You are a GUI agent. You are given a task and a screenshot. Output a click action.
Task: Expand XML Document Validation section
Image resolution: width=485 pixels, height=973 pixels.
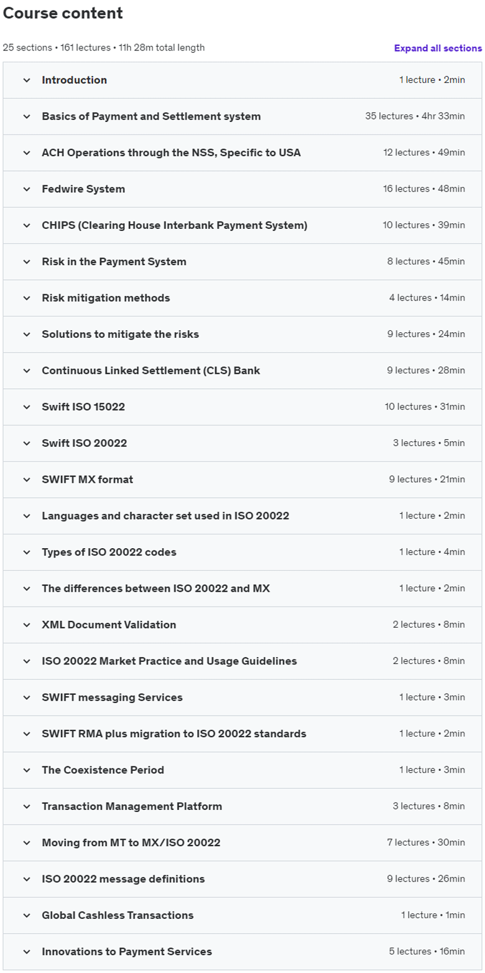(x=242, y=625)
